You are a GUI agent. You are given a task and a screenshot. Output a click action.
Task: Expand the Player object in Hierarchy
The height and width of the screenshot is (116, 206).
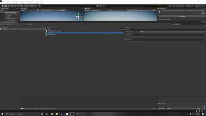5,17
